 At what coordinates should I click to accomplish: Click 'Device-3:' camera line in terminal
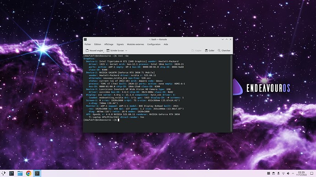(x=128, y=89)
